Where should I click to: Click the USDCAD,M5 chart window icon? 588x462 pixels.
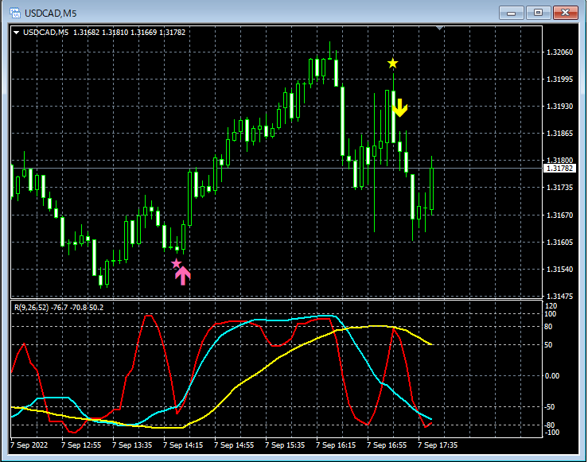pos(15,13)
